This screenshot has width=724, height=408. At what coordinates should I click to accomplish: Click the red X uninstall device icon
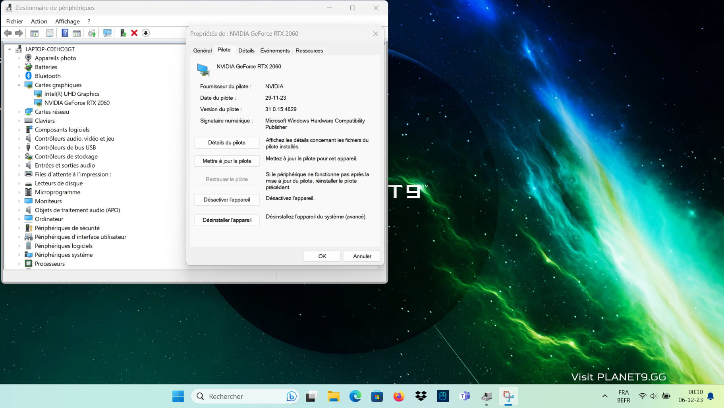pos(134,33)
